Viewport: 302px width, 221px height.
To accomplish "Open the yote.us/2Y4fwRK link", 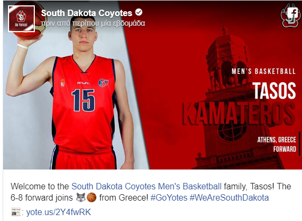I will pyautogui.click(x=58, y=212).
